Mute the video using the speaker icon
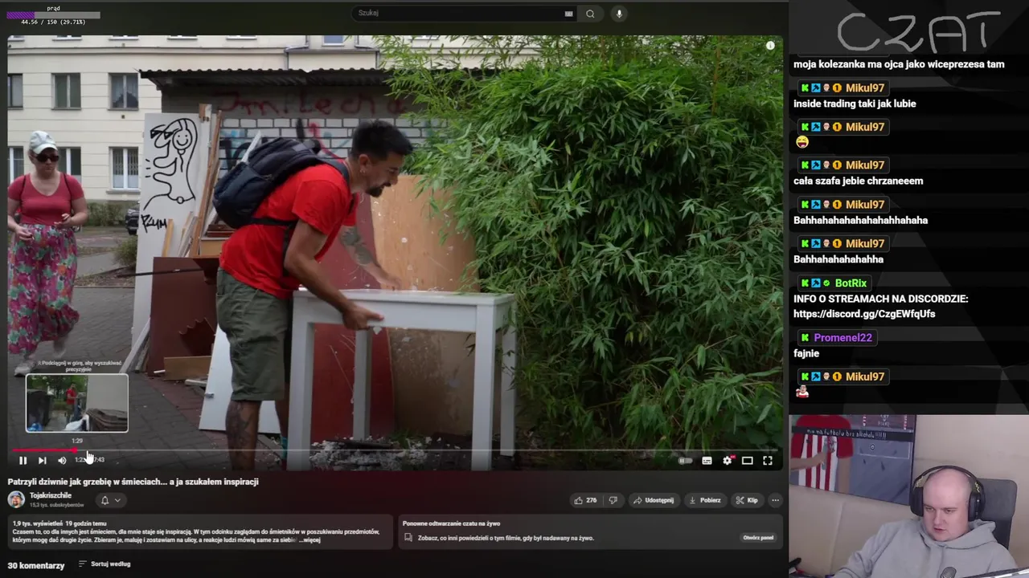The image size is (1029, 578). [x=62, y=460]
